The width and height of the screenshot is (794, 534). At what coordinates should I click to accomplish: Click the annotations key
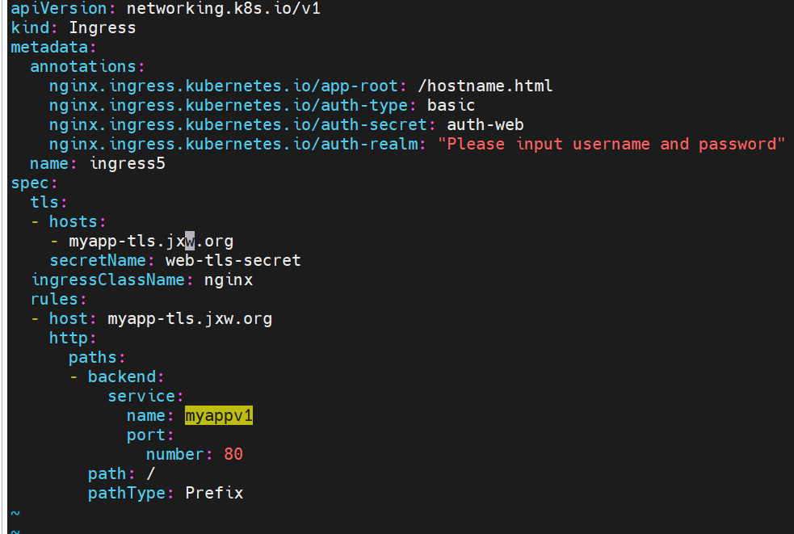tap(83, 66)
